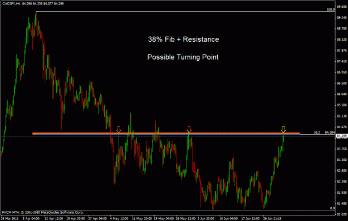Click the '26 Jun 21:15' time label

click(x=272, y=219)
